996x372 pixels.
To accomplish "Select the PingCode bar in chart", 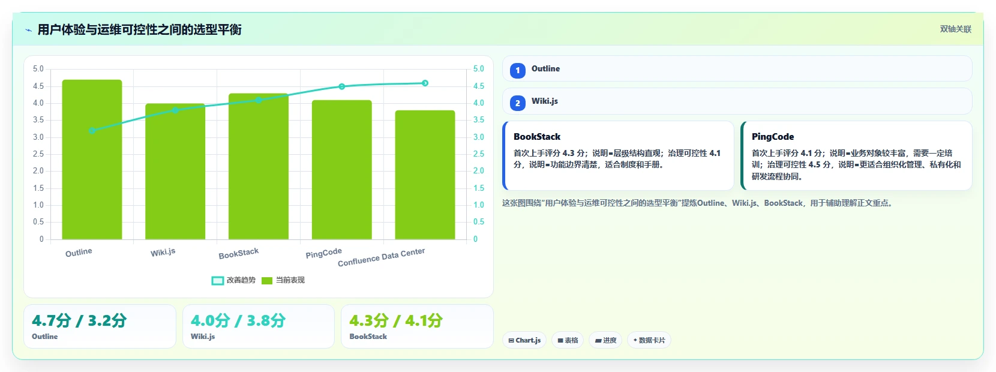I will coord(341,170).
